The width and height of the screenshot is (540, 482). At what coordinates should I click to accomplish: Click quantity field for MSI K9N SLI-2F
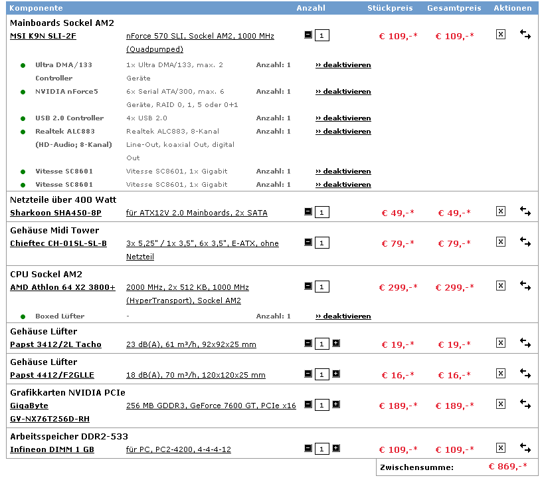pyautogui.click(x=321, y=35)
